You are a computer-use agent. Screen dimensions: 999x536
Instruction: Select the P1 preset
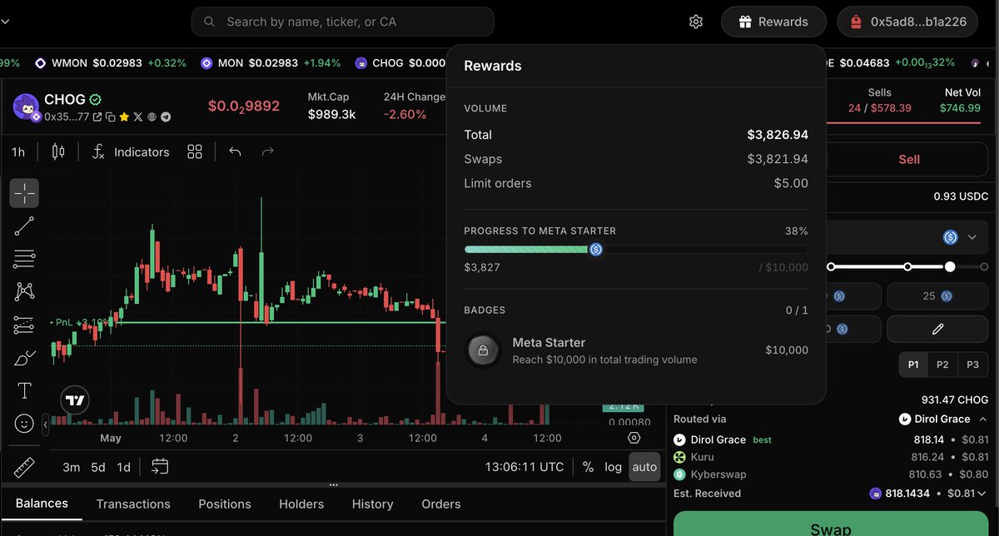coord(913,365)
